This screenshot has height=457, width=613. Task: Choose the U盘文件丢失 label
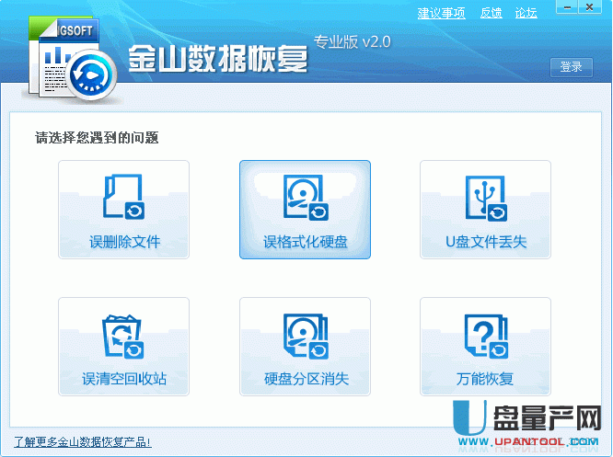(485, 243)
